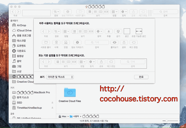Click the default set's Arrange (정렬) dropdown
This screenshot has width=186, height=128.
tap(82, 62)
